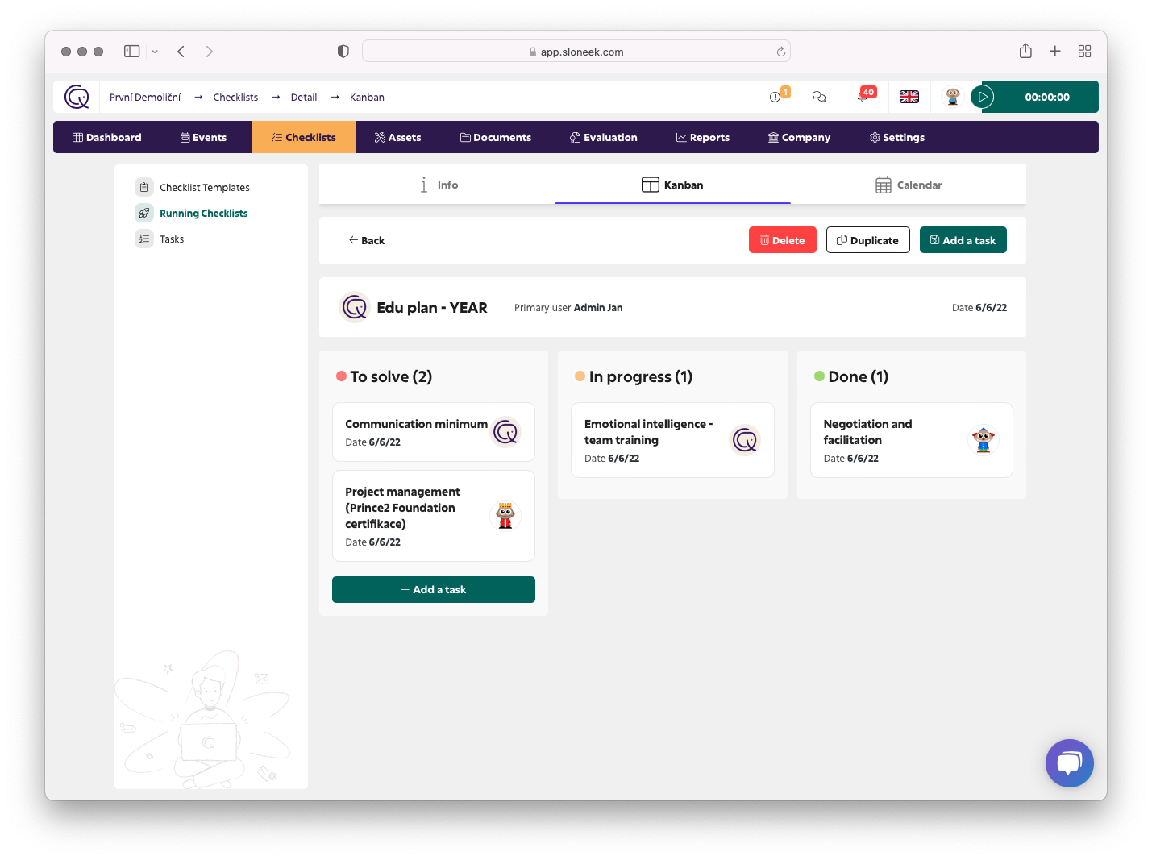
Task: Toggle Safari sidebar button
Action: (132, 51)
